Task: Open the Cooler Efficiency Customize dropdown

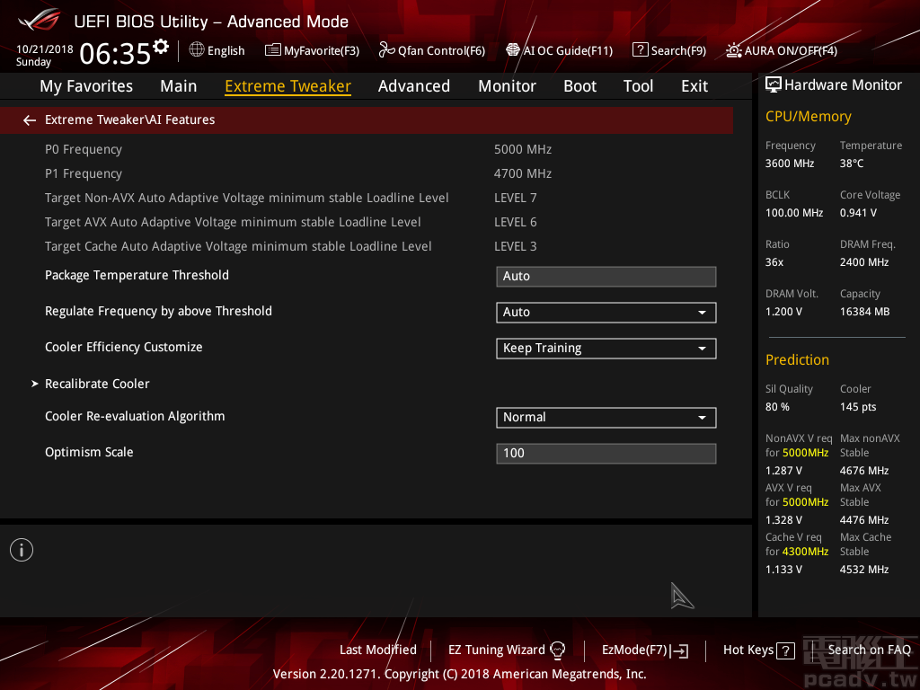Action: click(x=606, y=348)
